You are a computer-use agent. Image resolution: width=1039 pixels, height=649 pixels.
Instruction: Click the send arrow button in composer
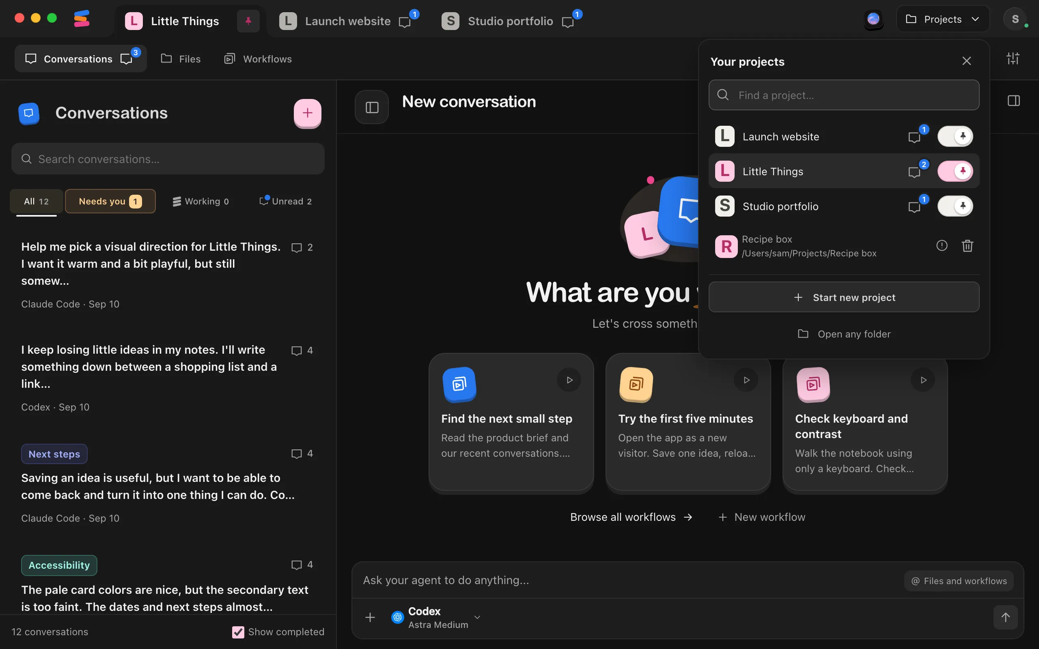[x=1005, y=617]
